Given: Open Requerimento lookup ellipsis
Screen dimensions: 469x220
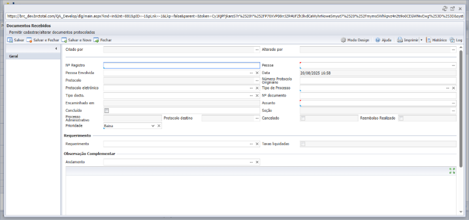Looking at the screenshot, I should click(x=251, y=144).
